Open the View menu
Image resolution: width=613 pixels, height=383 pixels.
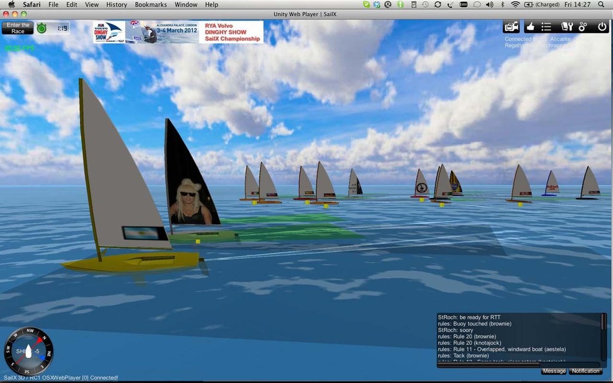pyautogui.click(x=92, y=4)
